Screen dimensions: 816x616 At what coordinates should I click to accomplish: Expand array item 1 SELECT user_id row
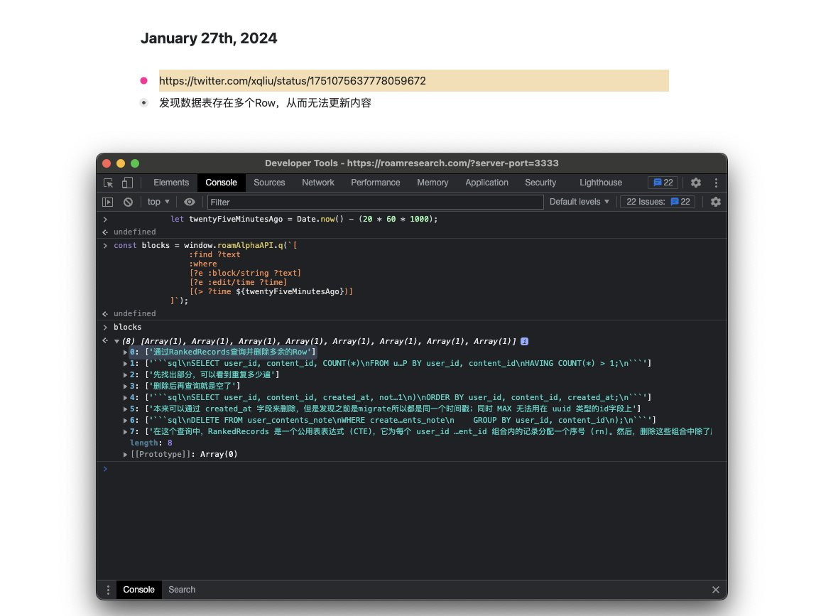(126, 364)
